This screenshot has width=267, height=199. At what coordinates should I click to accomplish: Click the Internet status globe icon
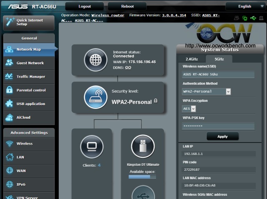[x=96, y=60]
